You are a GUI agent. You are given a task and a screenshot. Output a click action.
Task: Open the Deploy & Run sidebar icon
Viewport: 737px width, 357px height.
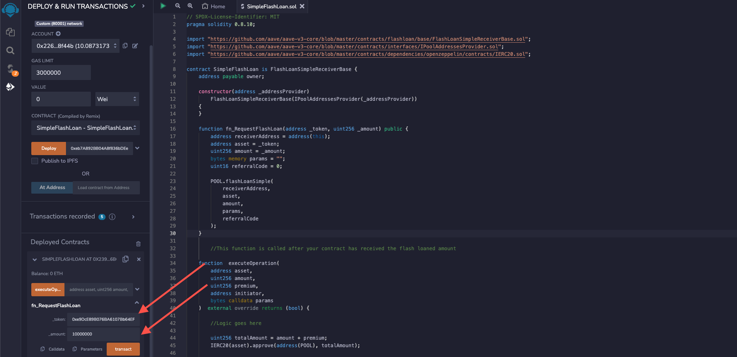[10, 87]
